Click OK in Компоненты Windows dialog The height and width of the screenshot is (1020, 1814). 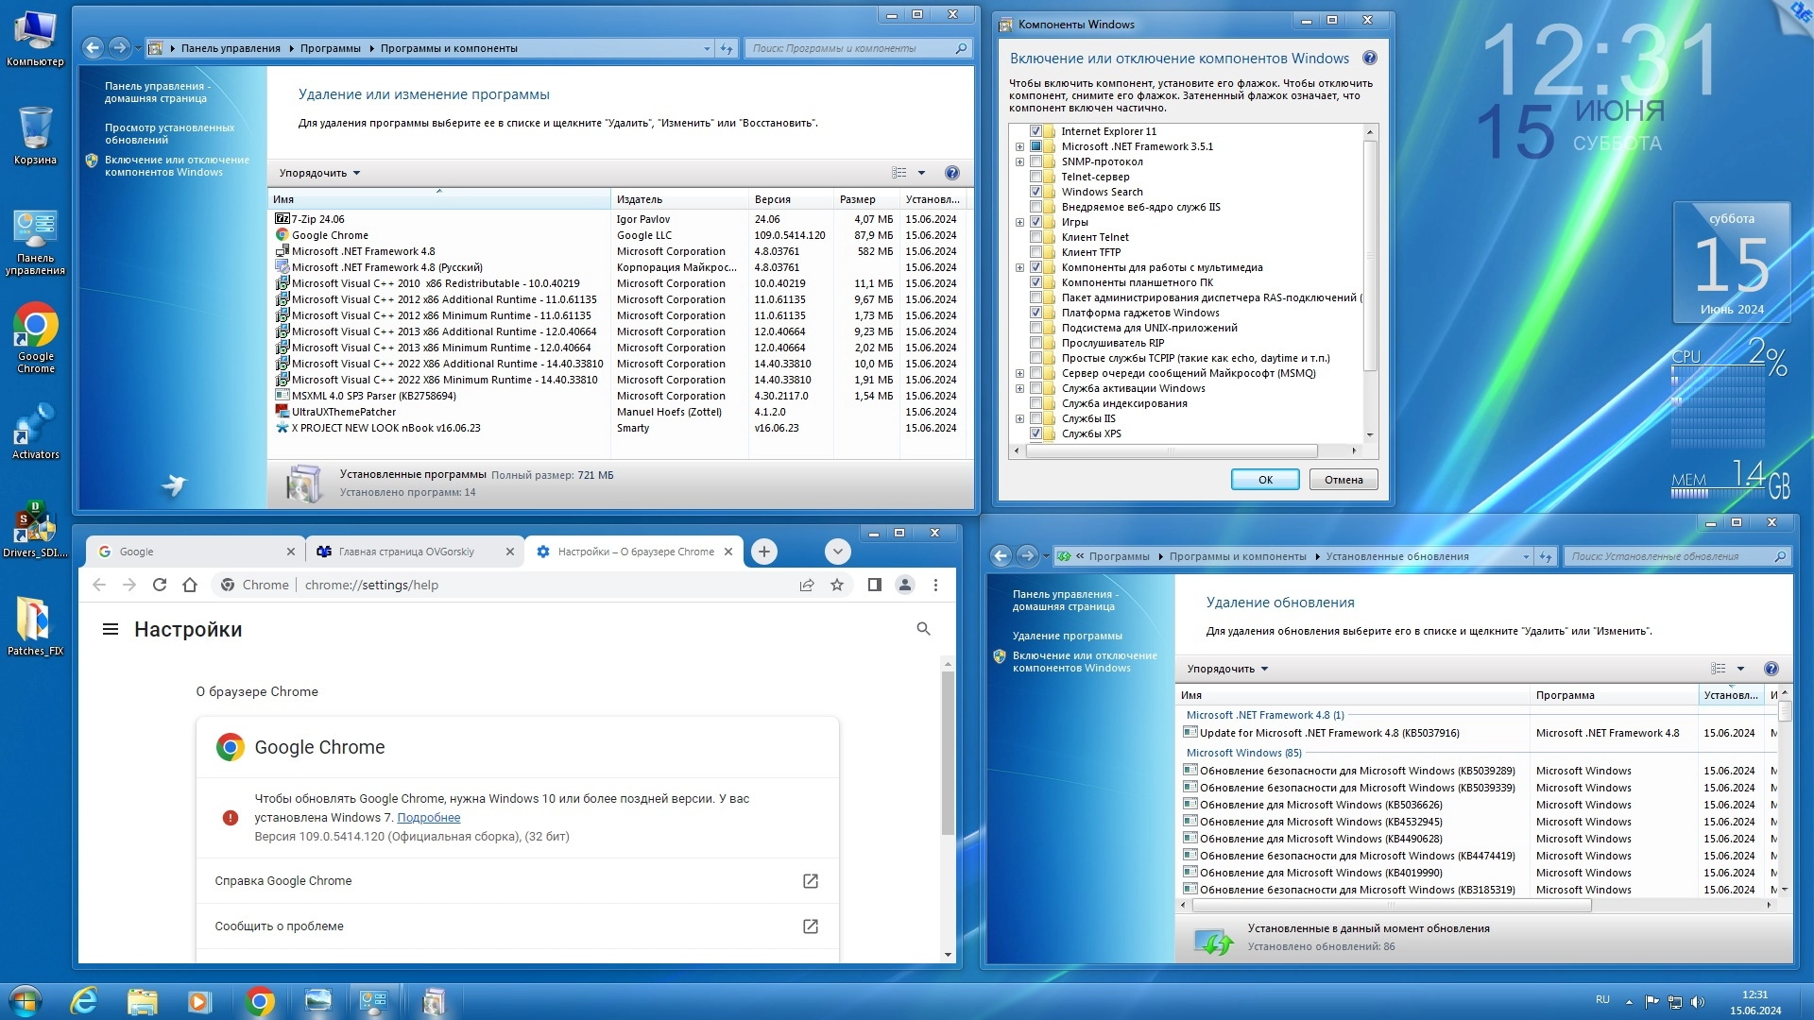(x=1264, y=480)
